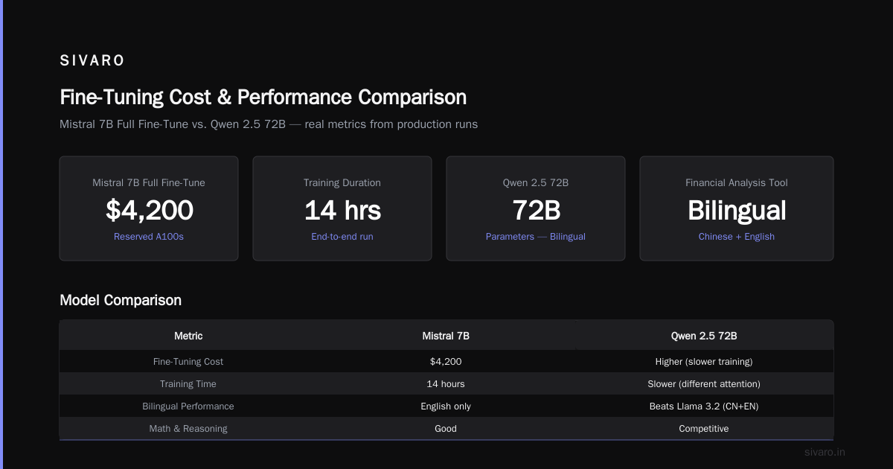Click the End-to-end run caption
The width and height of the screenshot is (893, 469).
coord(342,237)
